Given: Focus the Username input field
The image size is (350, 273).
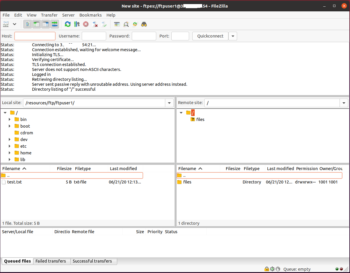Looking at the screenshot, I should point(94,36).
